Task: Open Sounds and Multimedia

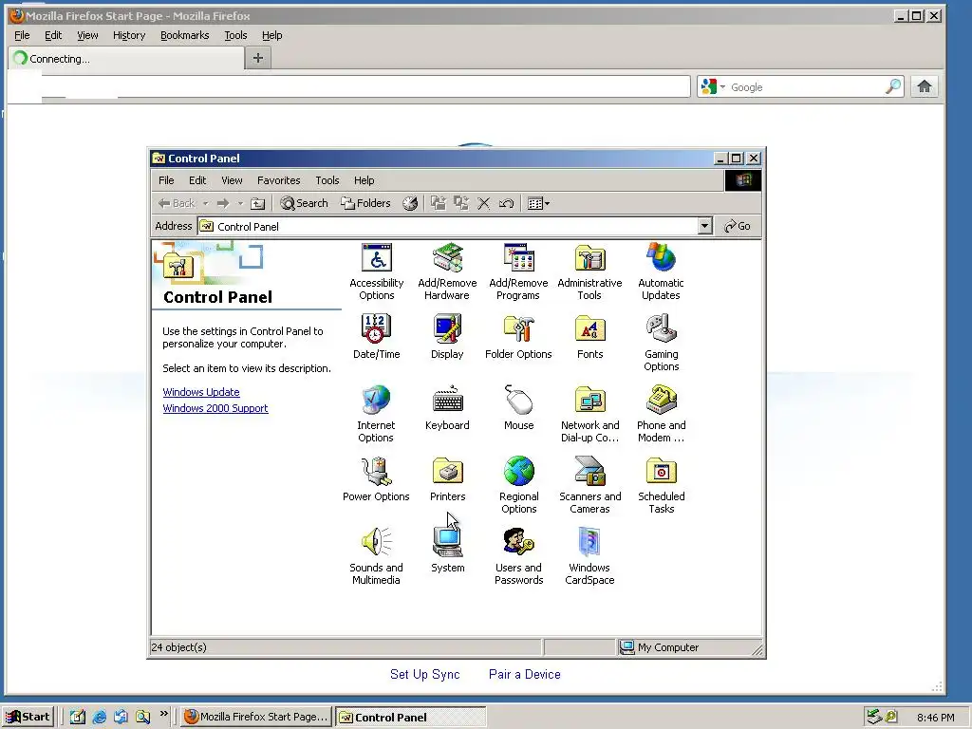Action: (x=376, y=556)
